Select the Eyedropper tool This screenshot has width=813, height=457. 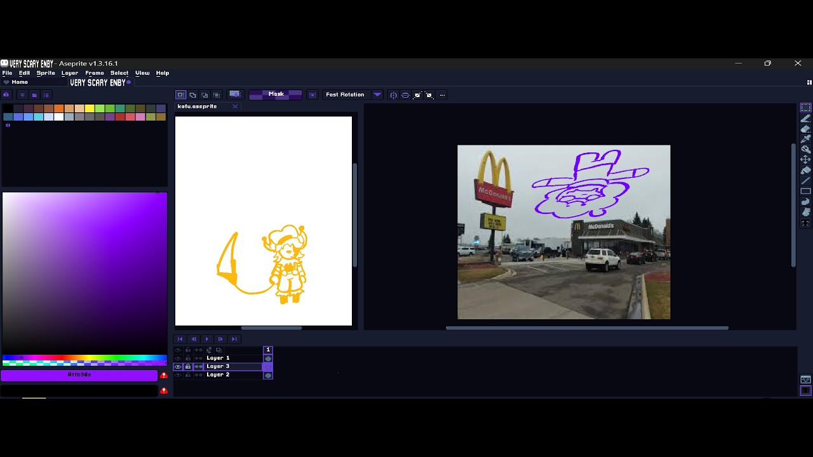click(x=805, y=139)
